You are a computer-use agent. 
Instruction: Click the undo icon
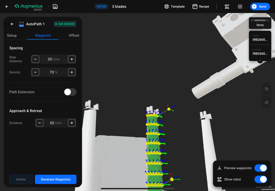pyautogui.click(x=266, y=89)
